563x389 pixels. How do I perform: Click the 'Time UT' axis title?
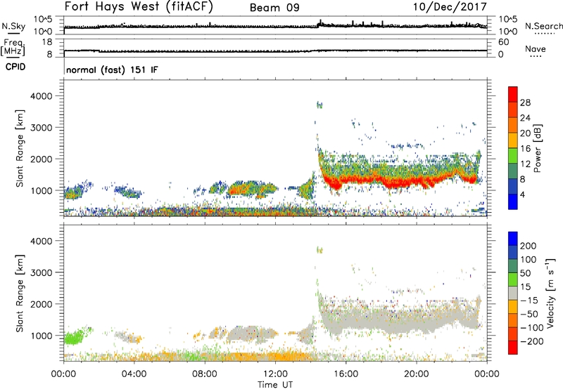(x=275, y=385)
